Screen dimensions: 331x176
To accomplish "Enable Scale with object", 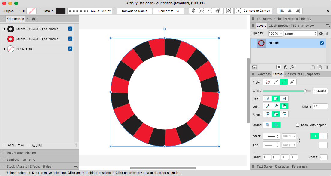I will click(x=298, y=125).
